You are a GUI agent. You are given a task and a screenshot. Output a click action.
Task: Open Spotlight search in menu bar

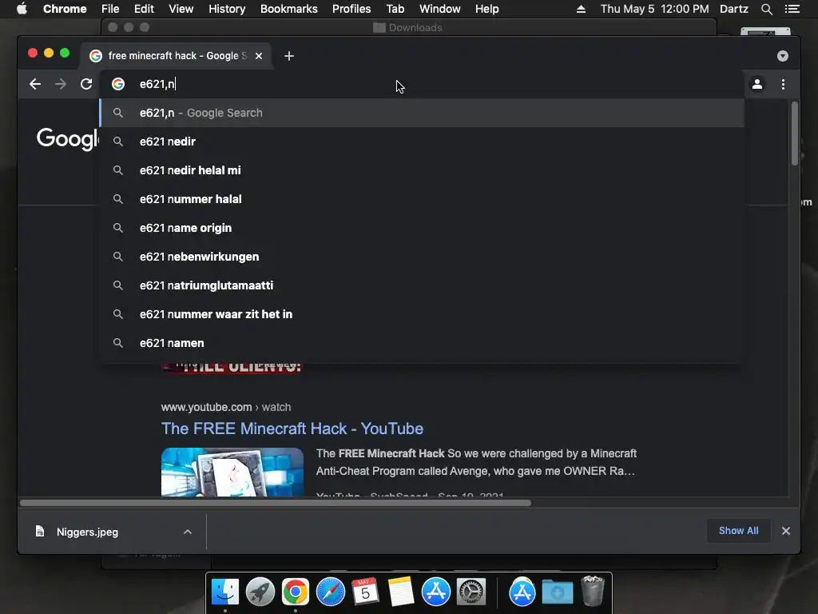click(x=766, y=9)
